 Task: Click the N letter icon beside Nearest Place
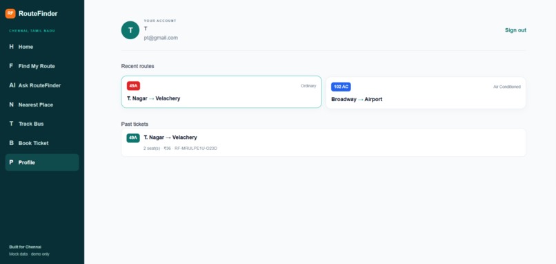click(x=11, y=104)
